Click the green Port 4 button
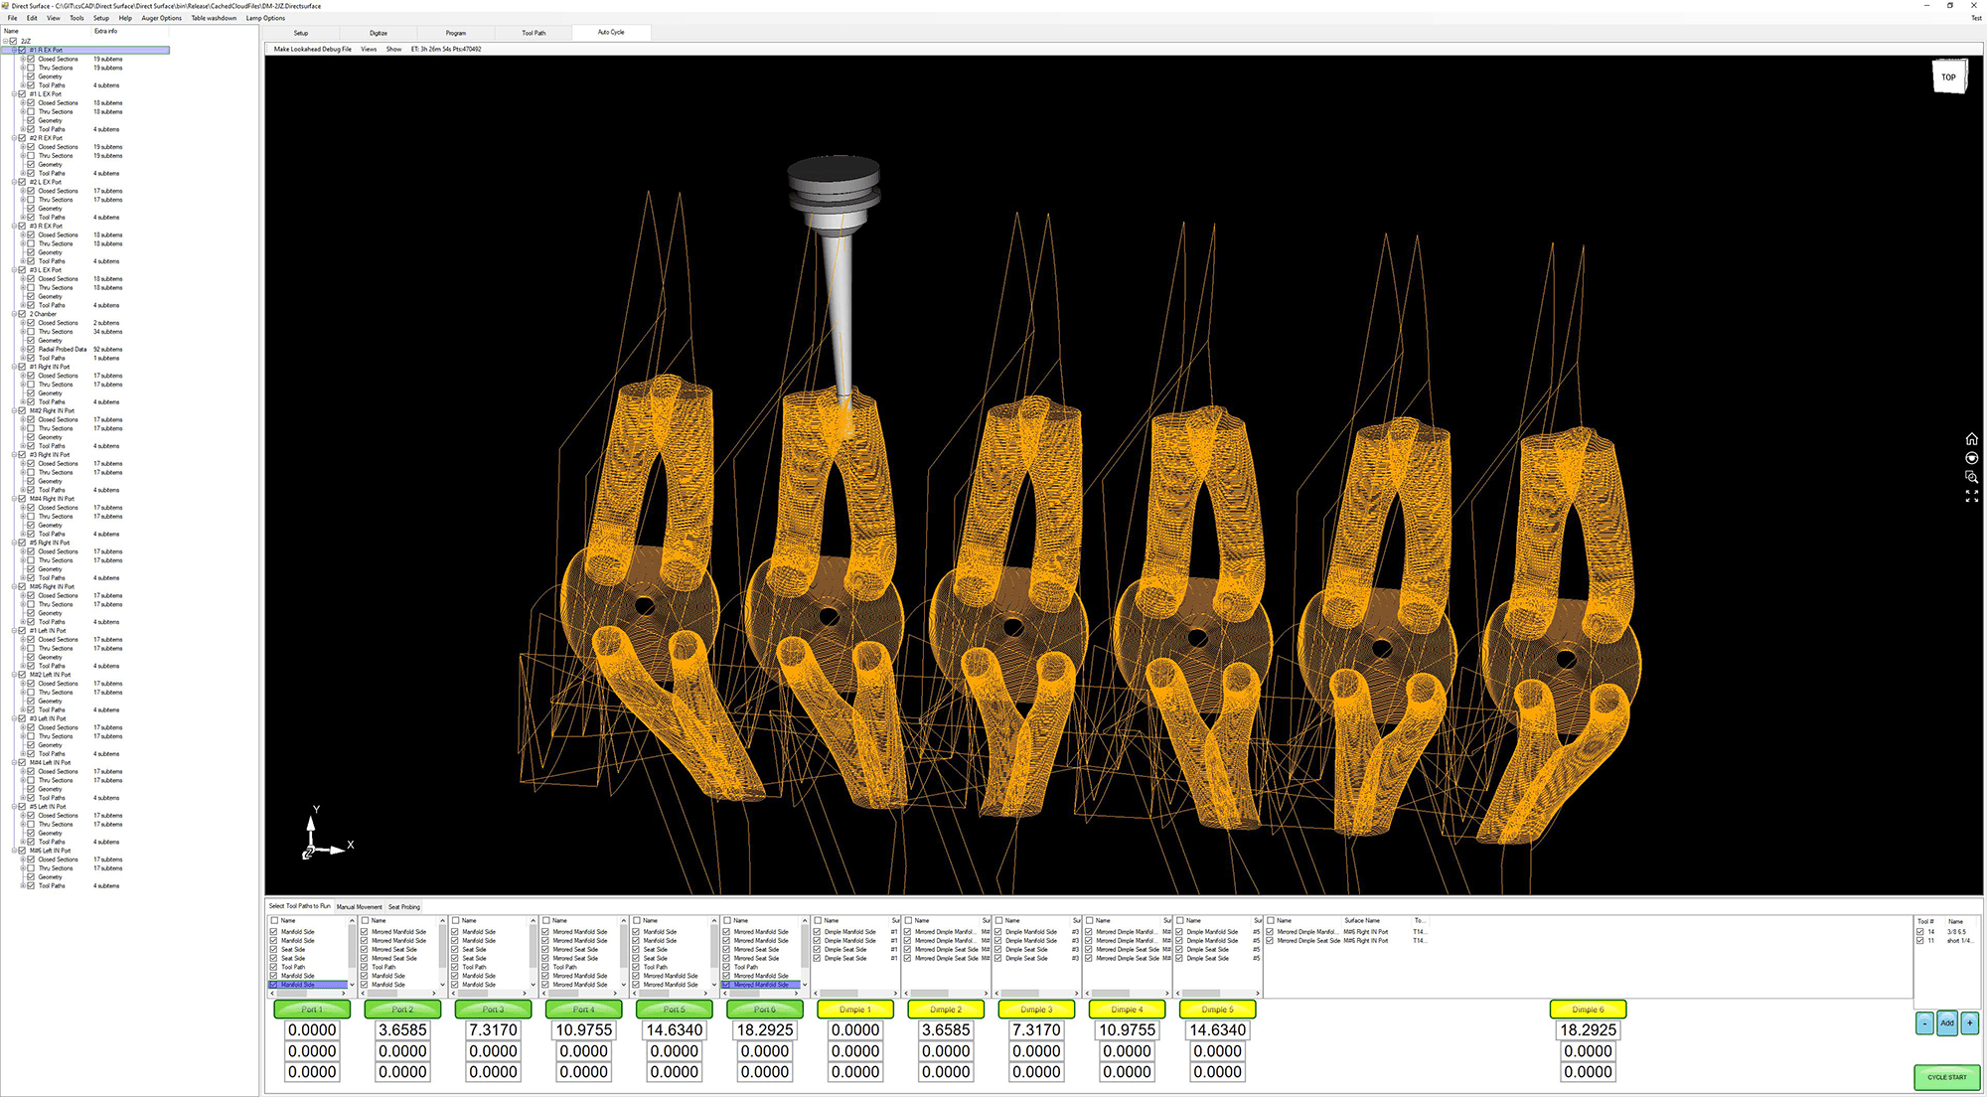Screen dimensions: 1987x1097 click(x=584, y=1010)
